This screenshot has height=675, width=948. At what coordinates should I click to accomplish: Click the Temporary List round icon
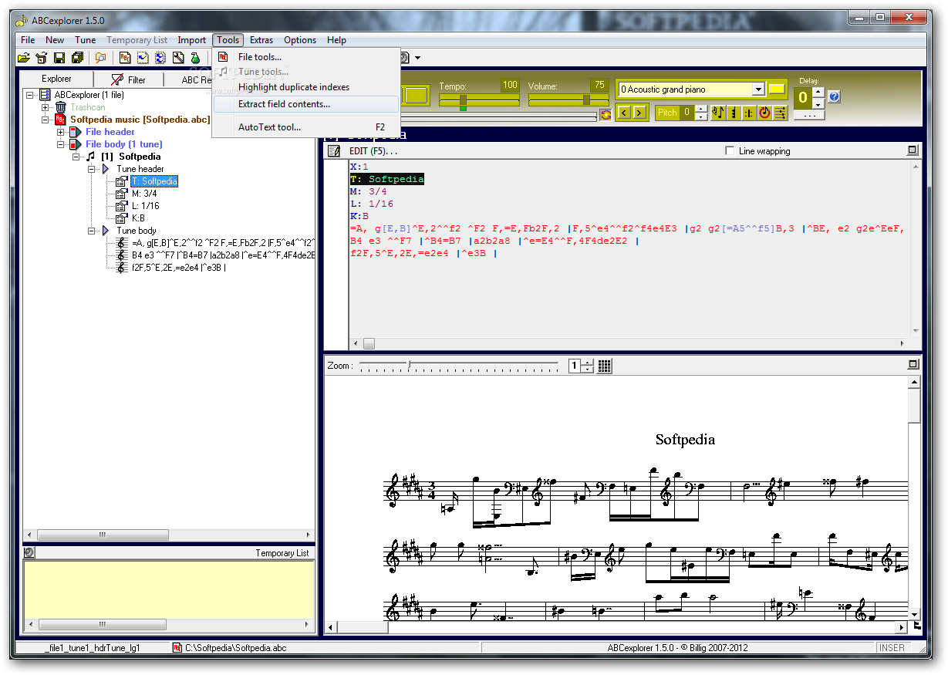(29, 552)
